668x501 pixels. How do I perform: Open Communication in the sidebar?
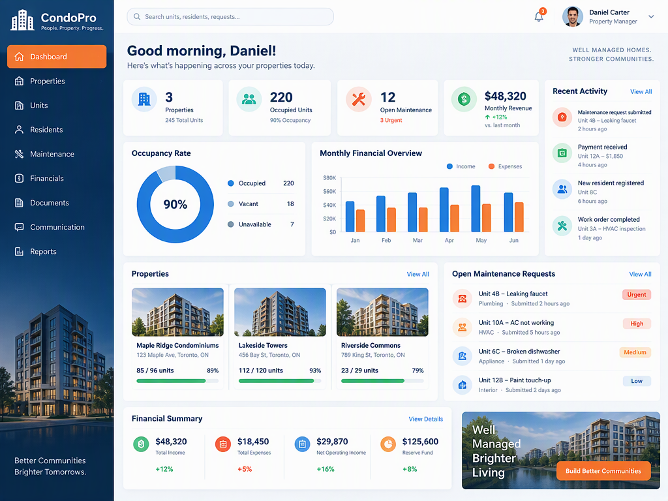pos(57,227)
